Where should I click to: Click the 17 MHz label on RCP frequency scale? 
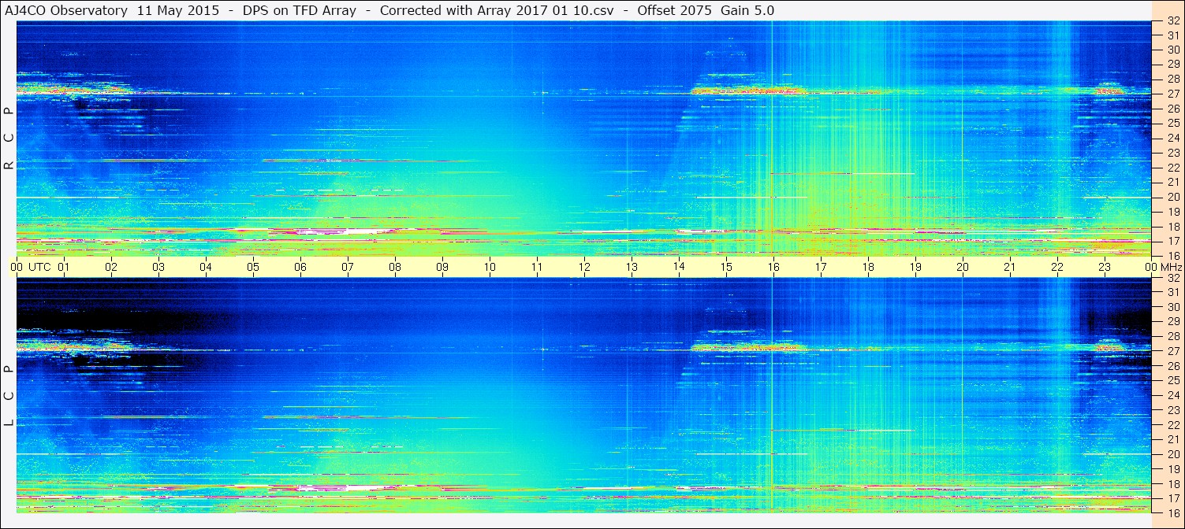click(1173, 240)
